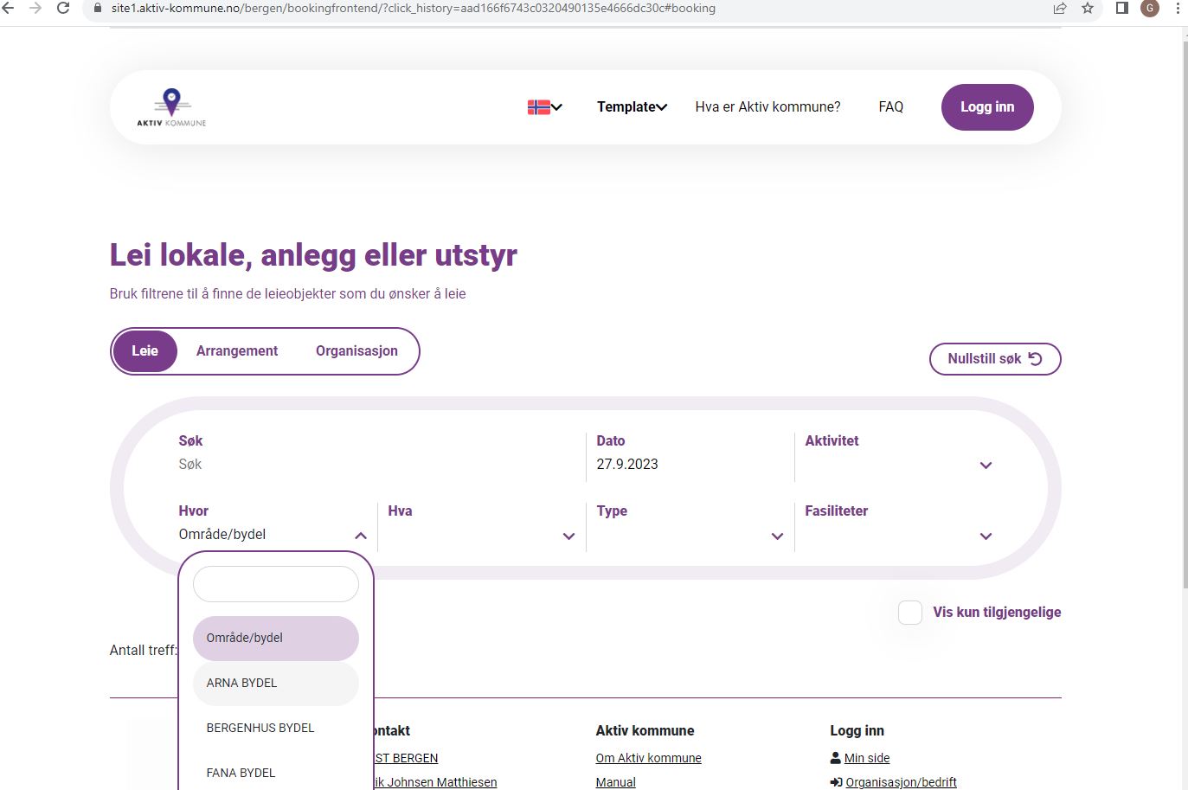Open the Template menu

[632, 106]
